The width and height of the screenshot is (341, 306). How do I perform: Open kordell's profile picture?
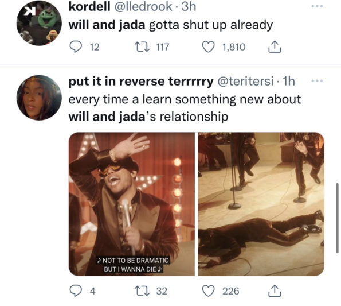(39, 23)
